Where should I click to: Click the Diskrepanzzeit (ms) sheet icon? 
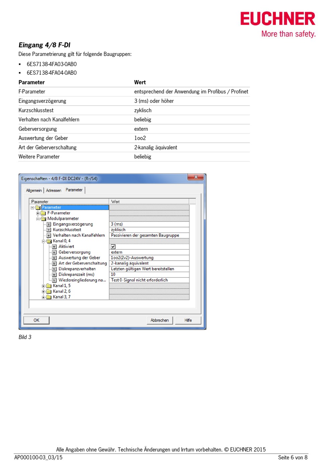[55, 274]
